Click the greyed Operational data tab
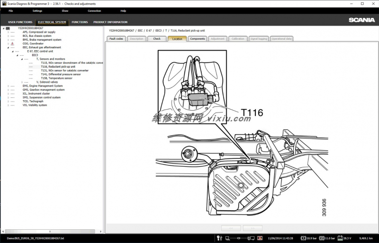The image size is (379, 243). 281,39
